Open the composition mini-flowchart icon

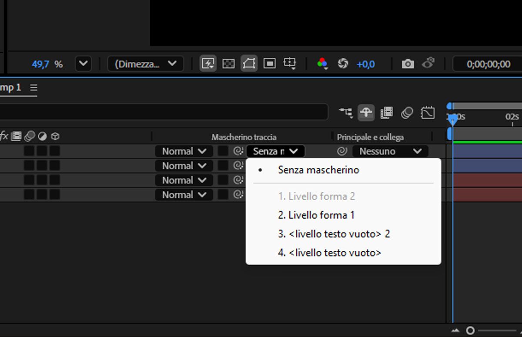pyautogui.click(x=346, y=113)
